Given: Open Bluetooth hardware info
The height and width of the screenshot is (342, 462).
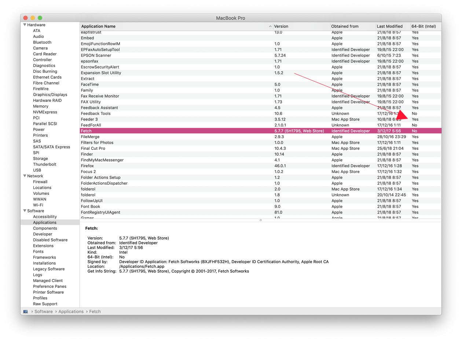Looking at the screenshot, I should pyautogui.click(x=42, y=43).
